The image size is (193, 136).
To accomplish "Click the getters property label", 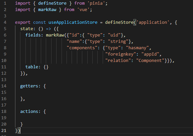I will (x=29, y=86).
